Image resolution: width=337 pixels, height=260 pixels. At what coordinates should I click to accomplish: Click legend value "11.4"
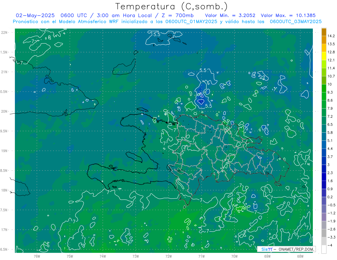point(331,68)
